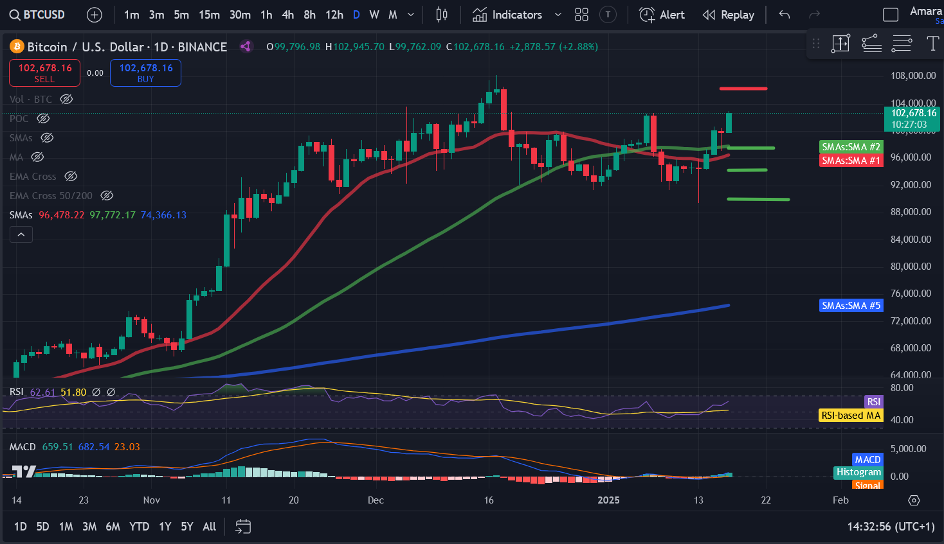Toggle visibility of MA indicator
This screenshot has width=944, height=544.
pyautogui.click(x=37, y=157)
